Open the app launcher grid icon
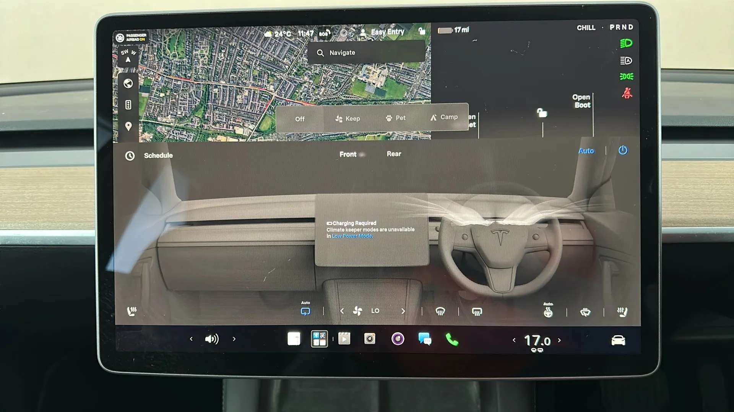Viewport: 734px width, 412px height. pos(319,339)
